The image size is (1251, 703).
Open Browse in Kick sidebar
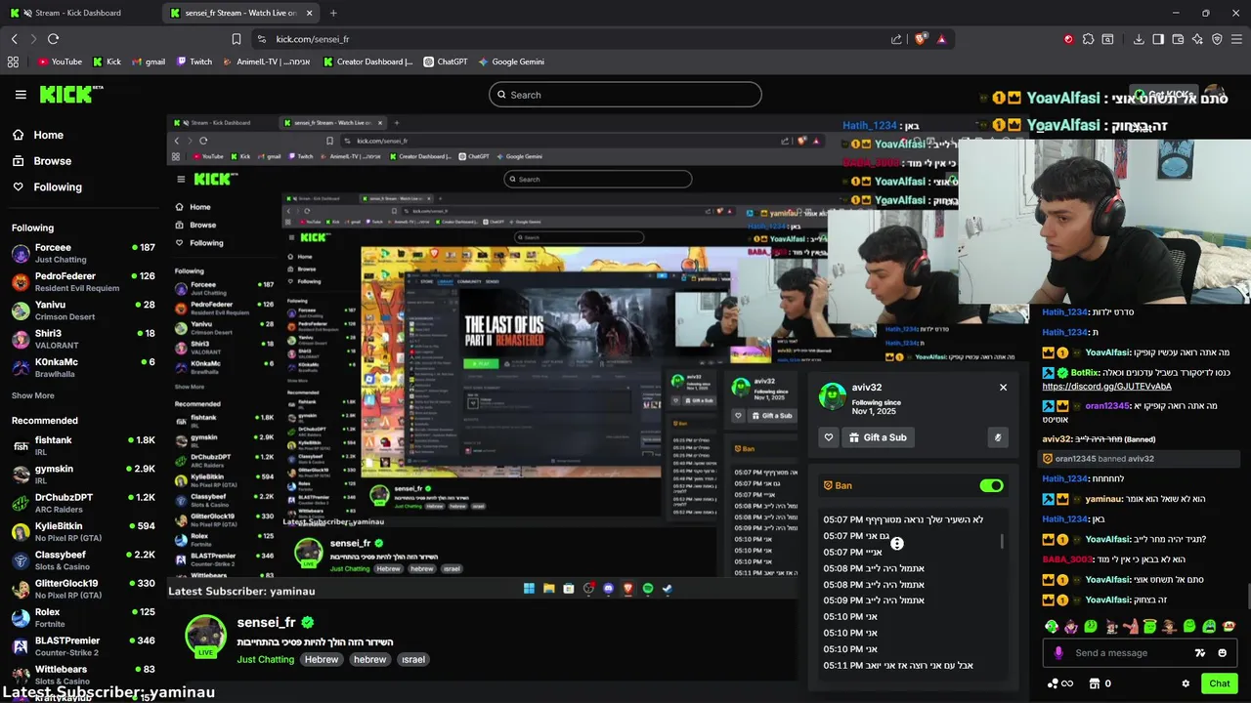tap(42, 161)
